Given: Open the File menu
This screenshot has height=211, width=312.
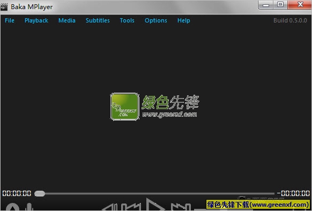Looking at the screenshot, I should [10, 20].
